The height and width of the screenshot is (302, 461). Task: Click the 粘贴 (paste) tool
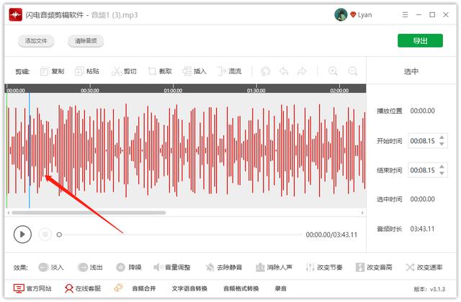87,71
